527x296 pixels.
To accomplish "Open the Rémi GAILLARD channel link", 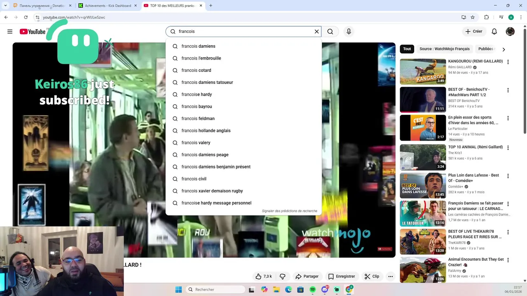I will [x=460, y=67].
